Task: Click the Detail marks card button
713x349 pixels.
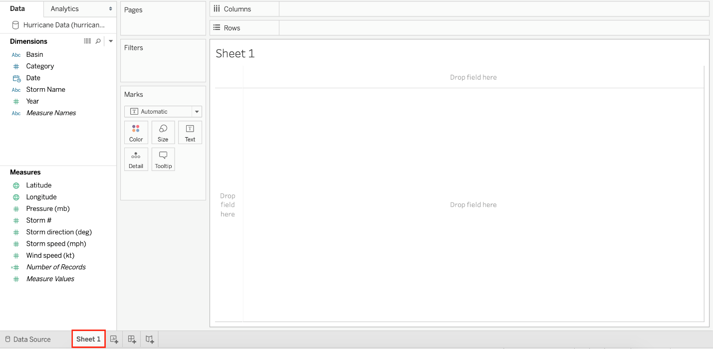Action: [x=136, y=160]
